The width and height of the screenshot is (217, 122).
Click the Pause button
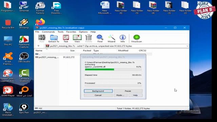click(128, 91)
